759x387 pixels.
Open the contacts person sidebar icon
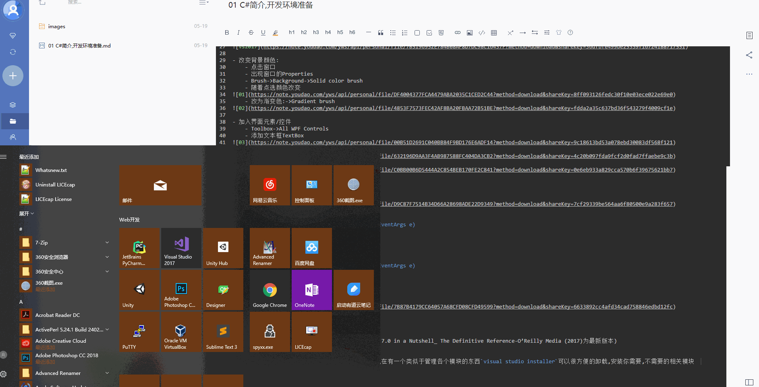tap(13, 137)
